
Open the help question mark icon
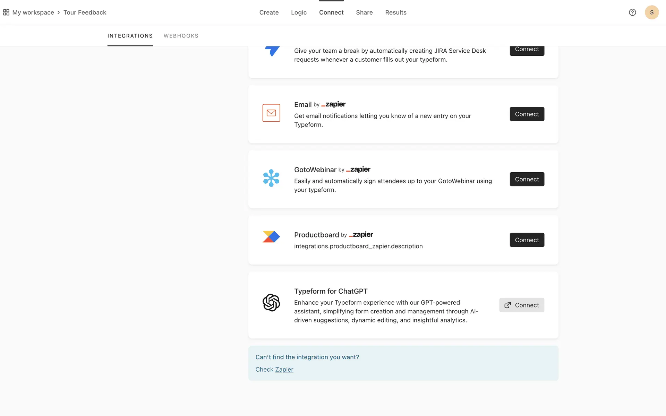tap(632, 12)
